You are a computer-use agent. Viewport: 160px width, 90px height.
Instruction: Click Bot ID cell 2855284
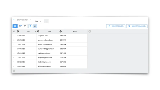(73, 44)
